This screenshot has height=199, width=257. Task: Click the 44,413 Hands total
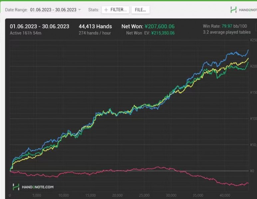(95, 27)
